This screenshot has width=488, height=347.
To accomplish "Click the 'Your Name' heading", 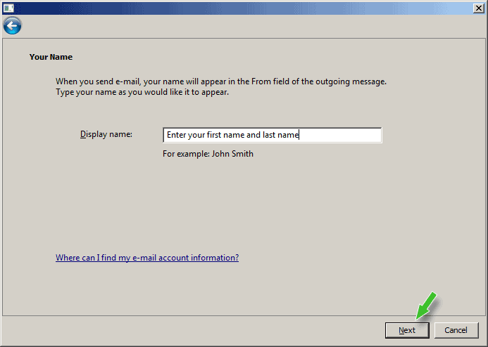I will coord(51,57).
